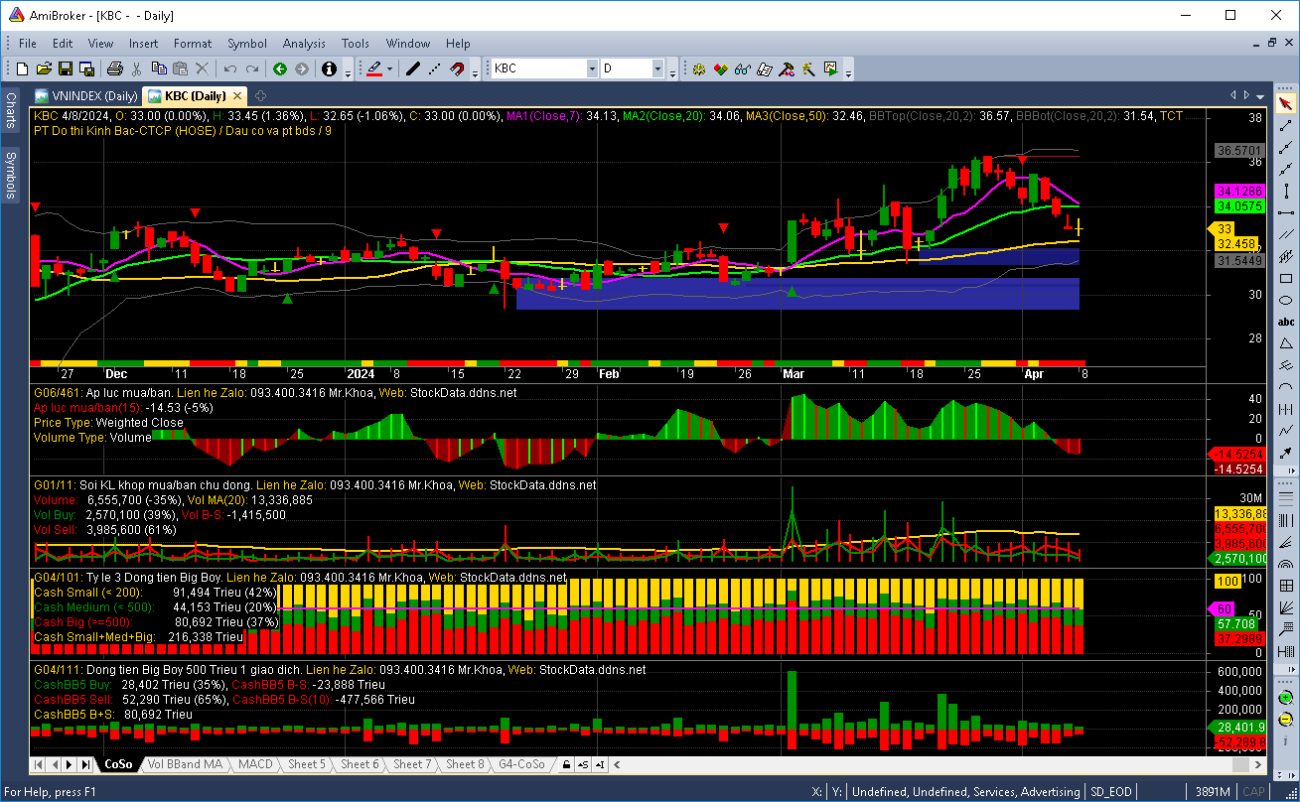Screen dimensions: 1300x802
Task: Click the glasses explore icon
Action: pos(743,68)
